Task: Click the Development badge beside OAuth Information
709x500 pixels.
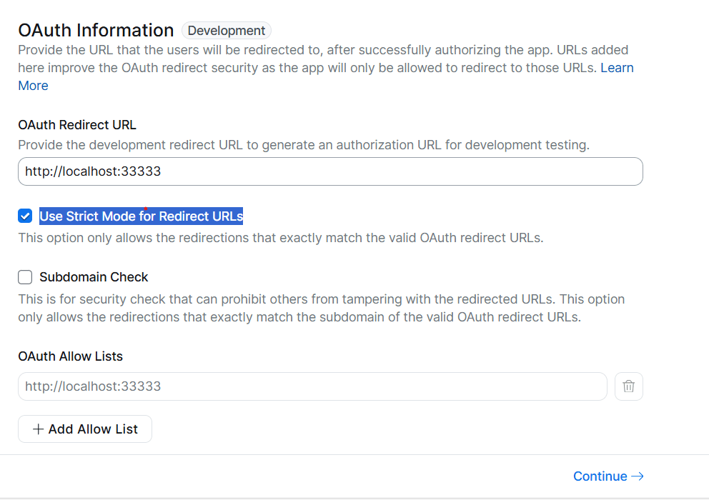Action: [x=226, y=30]
